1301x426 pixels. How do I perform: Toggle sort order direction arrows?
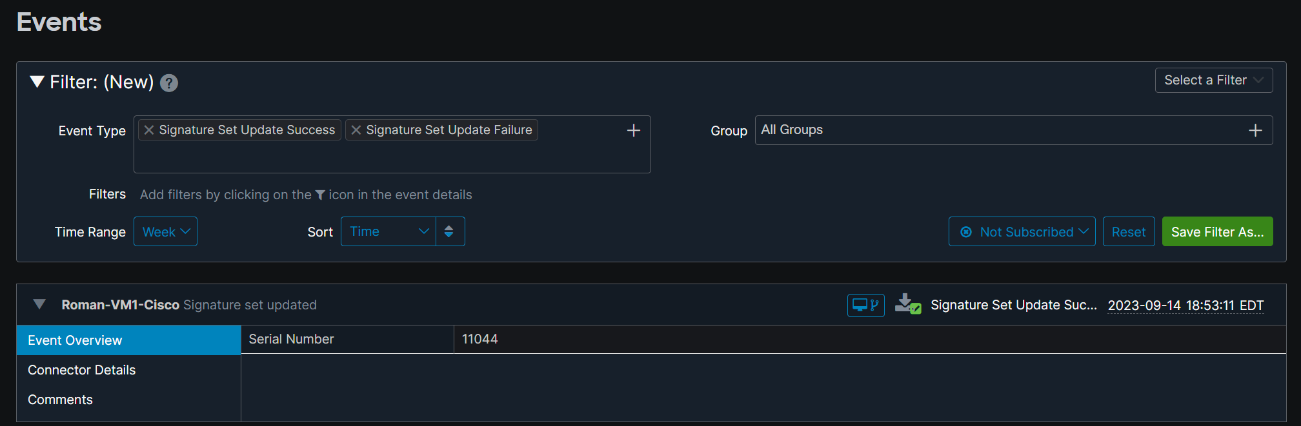(449, 232)
